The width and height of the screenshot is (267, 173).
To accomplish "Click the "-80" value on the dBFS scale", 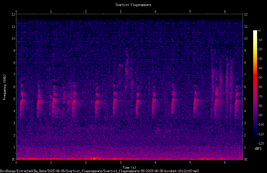I will tap(260, 106).
